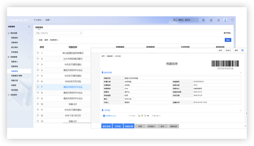Click the logout arrow icon in header
Viewport: 254px width, 146px height.
232,20
